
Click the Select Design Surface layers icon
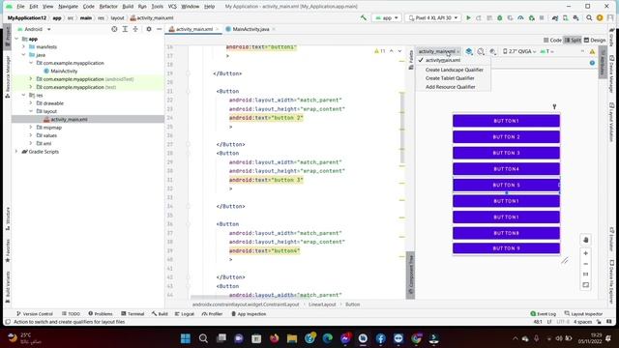pyautogui.click(x=469, y=51)
